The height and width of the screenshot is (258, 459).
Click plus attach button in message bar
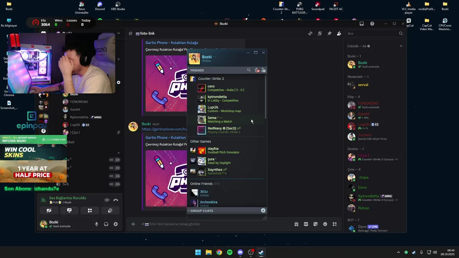(133, 224)
